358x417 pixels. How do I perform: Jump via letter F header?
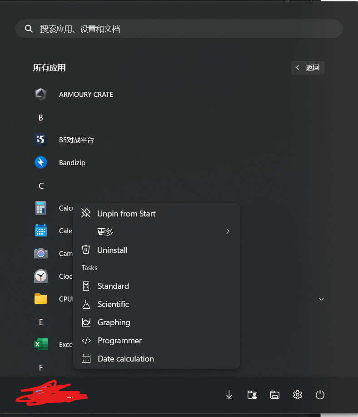(41, 367)
